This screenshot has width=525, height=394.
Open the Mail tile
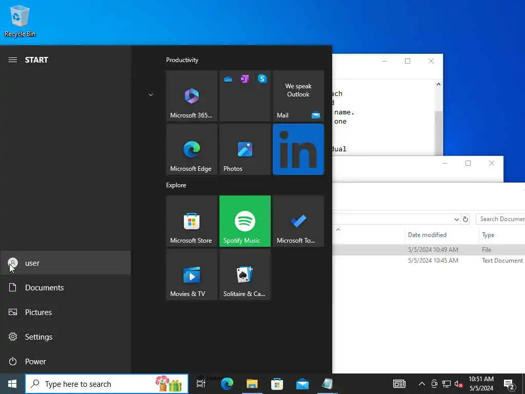298,96
